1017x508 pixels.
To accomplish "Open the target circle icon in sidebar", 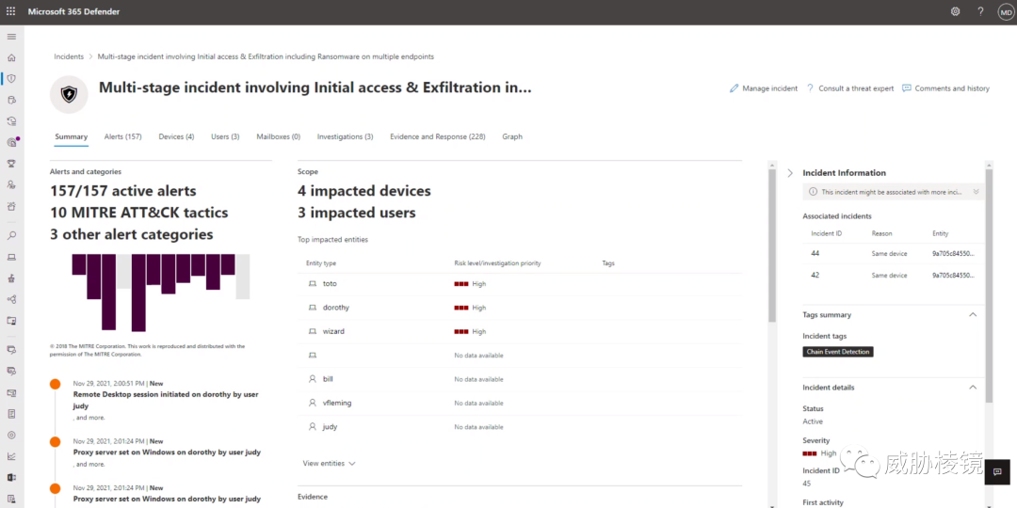I will tap(11, 435).
